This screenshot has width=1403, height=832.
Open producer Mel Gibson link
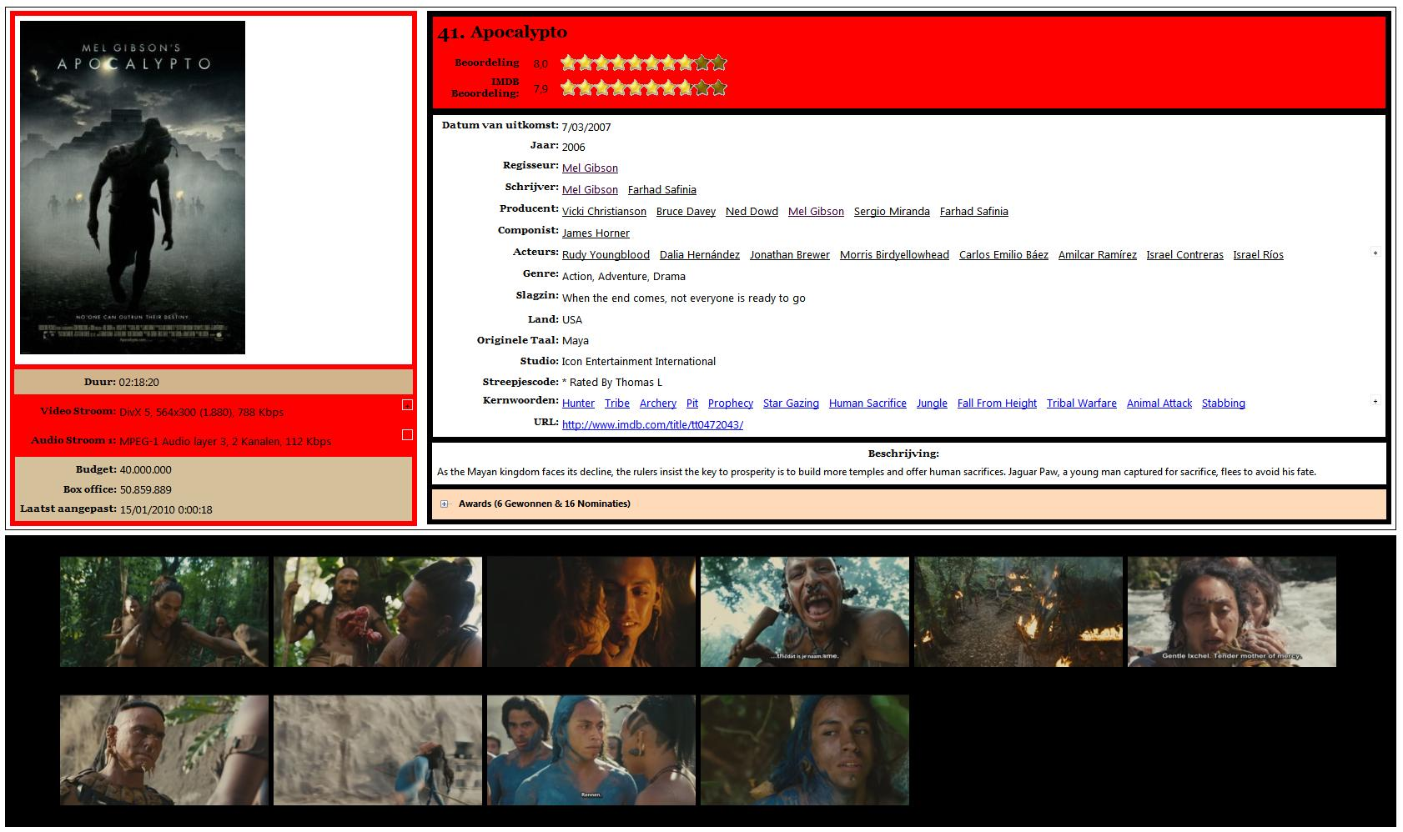[816, 211]
